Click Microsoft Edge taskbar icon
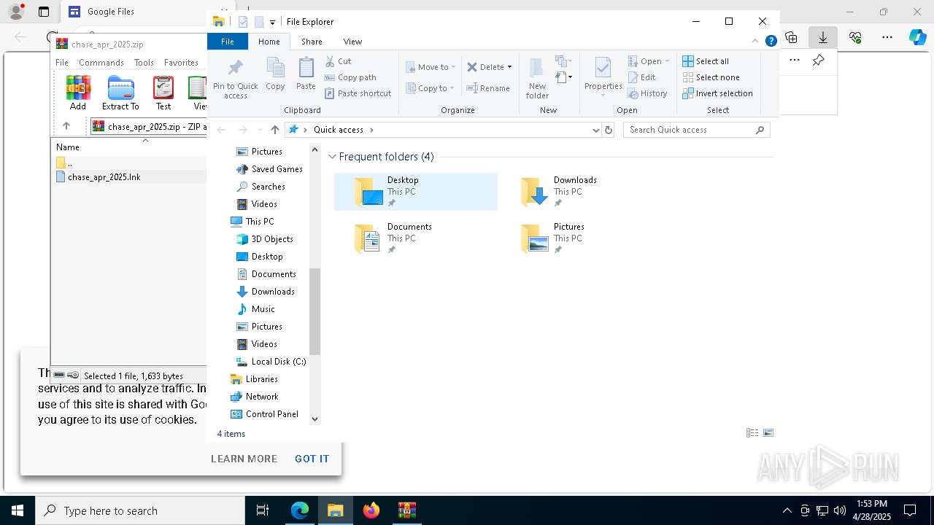934x525 pixels. pyautogui.click(x=300, y=510)
